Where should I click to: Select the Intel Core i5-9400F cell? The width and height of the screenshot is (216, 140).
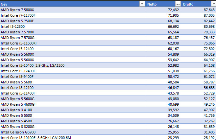tap(72, 77)
